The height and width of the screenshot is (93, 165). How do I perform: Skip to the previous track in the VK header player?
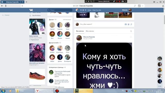tap(81, 10)
